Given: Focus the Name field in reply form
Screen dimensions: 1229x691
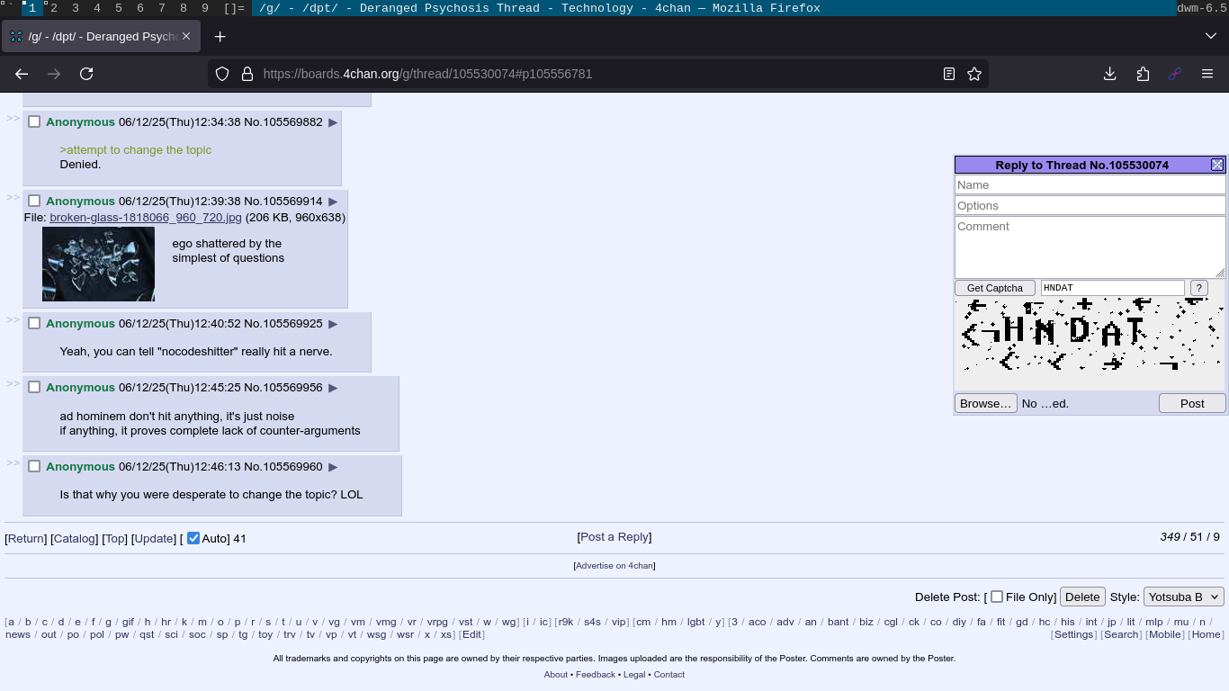Looking at the screenshot, I should [x=1090, y=184].
